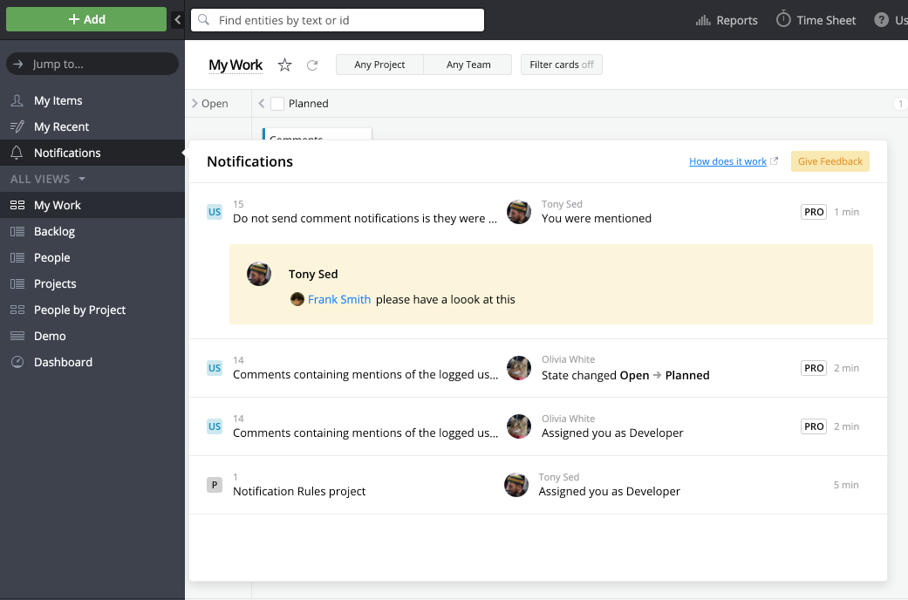Open the Reports panel

pos(726,19)
